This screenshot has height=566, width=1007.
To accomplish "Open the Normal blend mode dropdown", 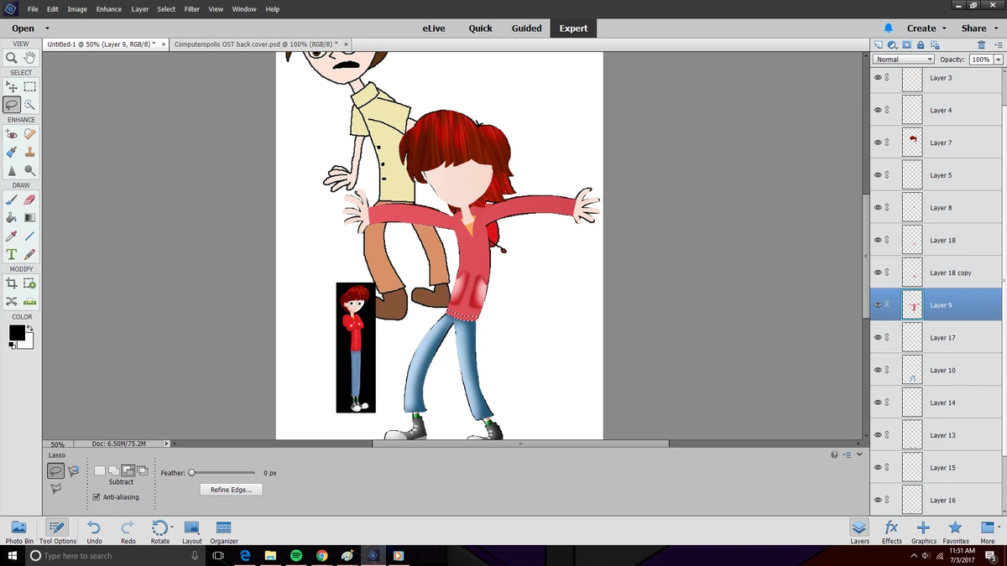I will 903,60.
